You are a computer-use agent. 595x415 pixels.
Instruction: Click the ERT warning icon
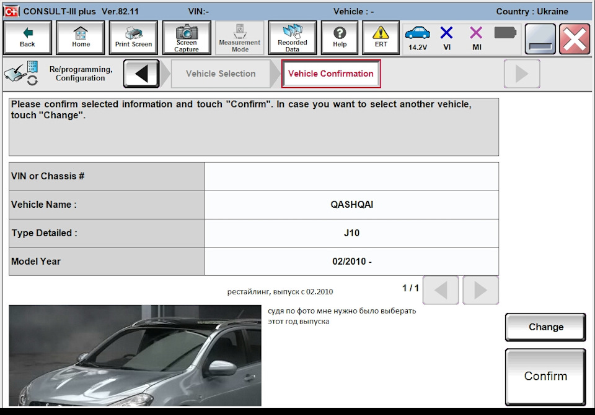coord(381,38)
